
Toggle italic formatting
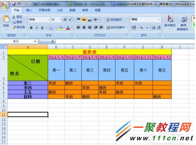pyautogui.click(x=37, y=28)
